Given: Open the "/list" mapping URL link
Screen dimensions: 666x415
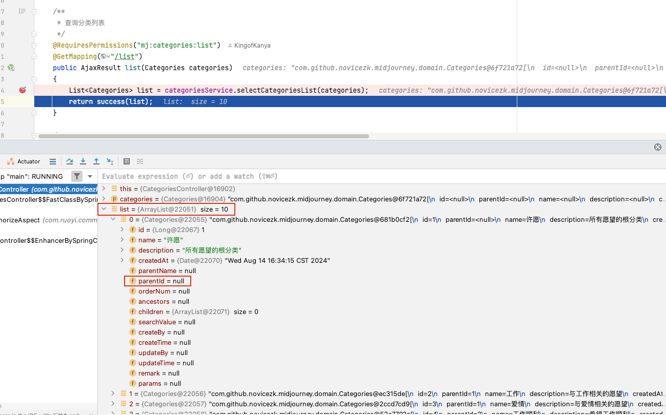Looking at the screenshot, I should pyautogui.click(x=125, y=56).
